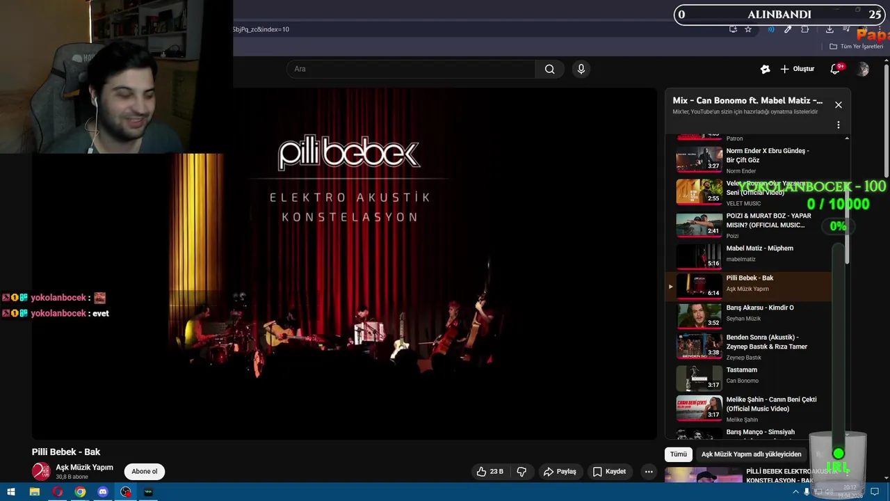Open Mix playlist three-dot options menu
The image size is (890, 501).
(839, 125)
